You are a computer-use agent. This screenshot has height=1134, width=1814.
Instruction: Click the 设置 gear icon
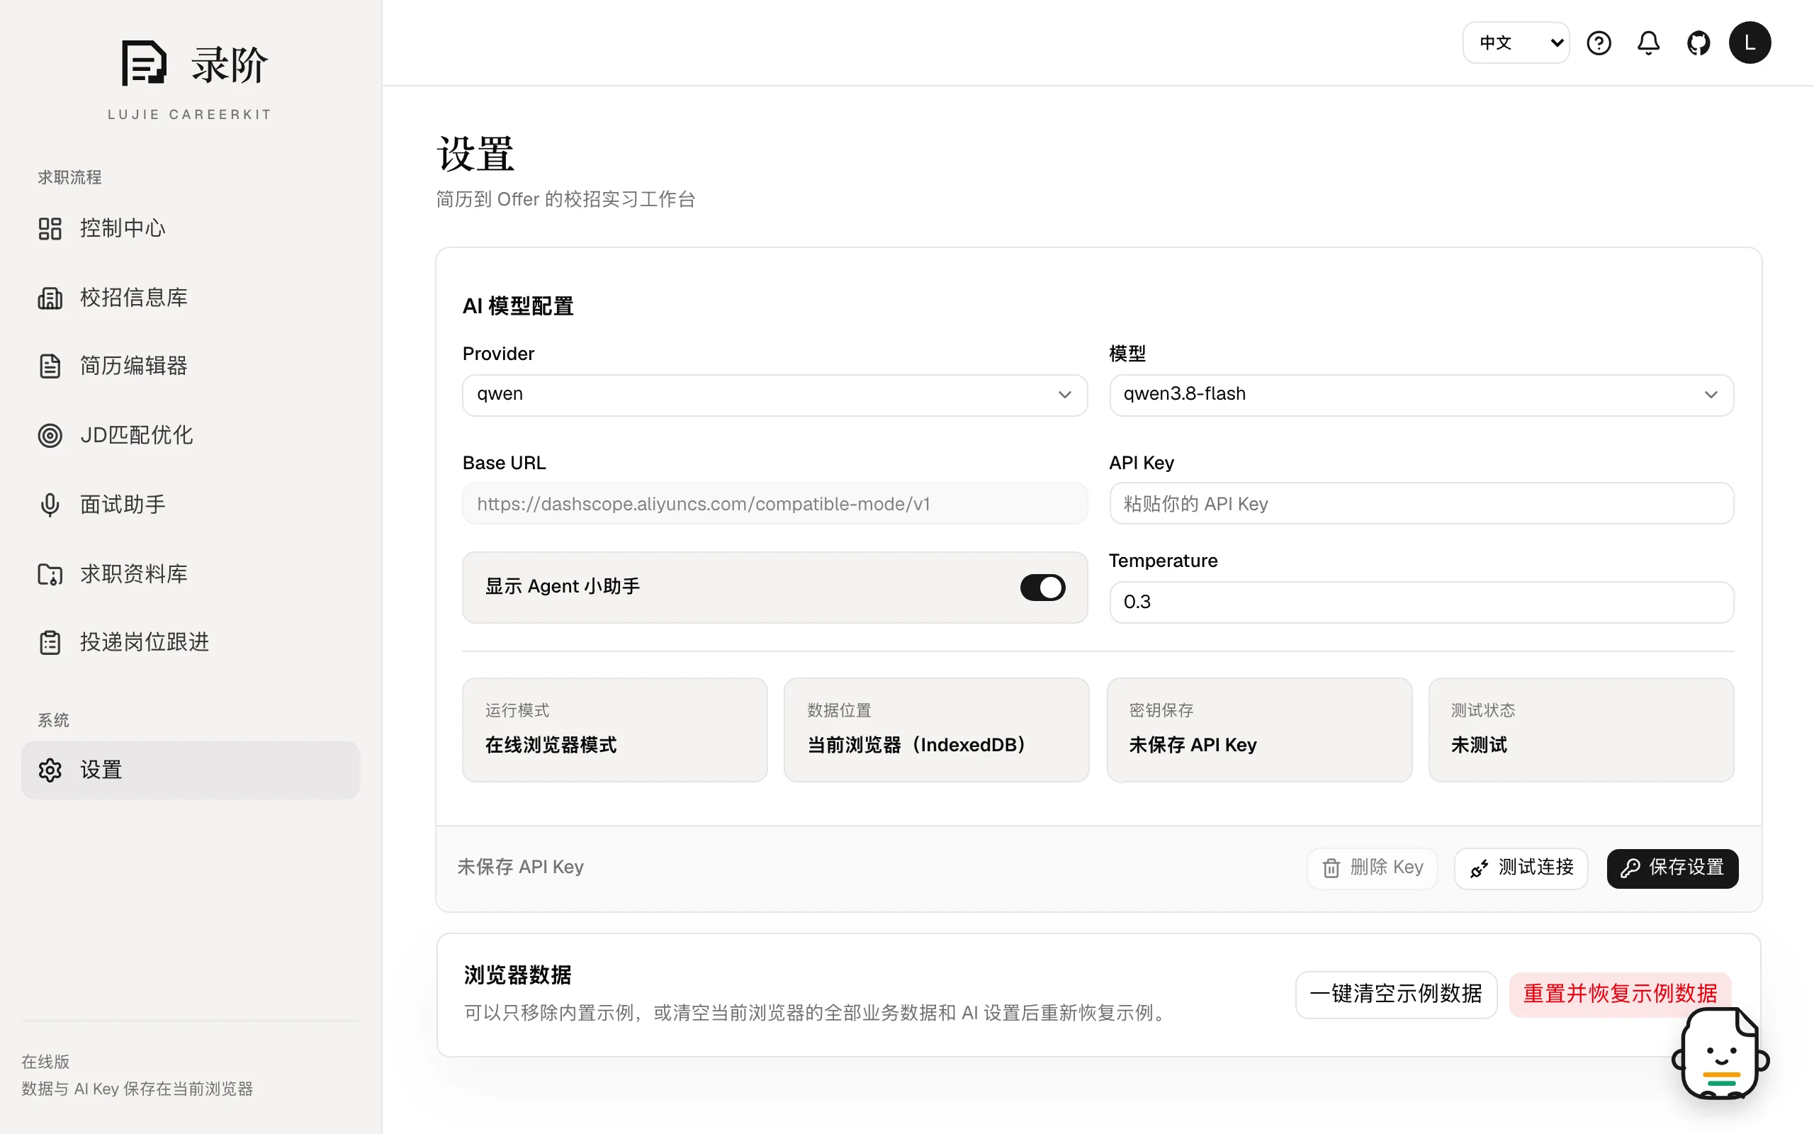tap(50, 770)
